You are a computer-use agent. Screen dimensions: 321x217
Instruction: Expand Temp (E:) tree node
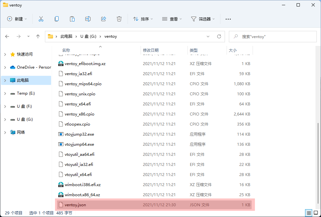click(5, 93)
